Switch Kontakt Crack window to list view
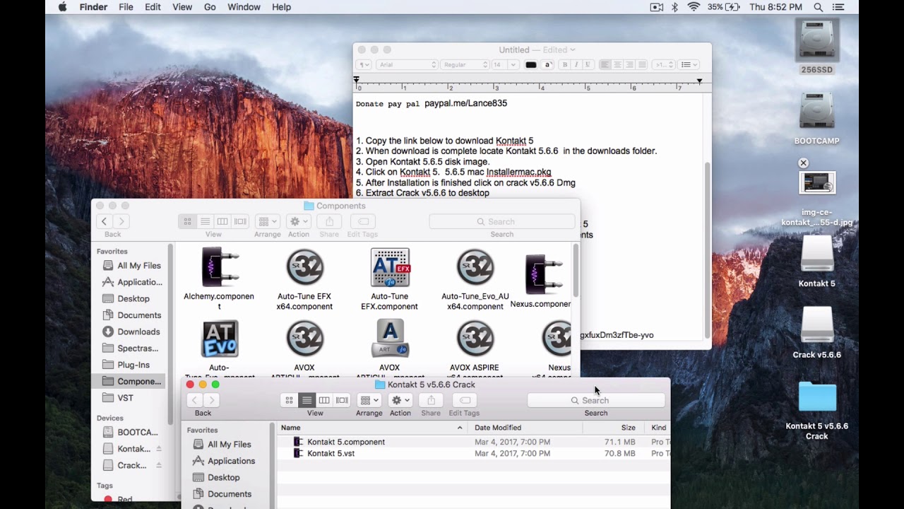The height and width of the screenshot is (509, 904). (x=307, y=400)
